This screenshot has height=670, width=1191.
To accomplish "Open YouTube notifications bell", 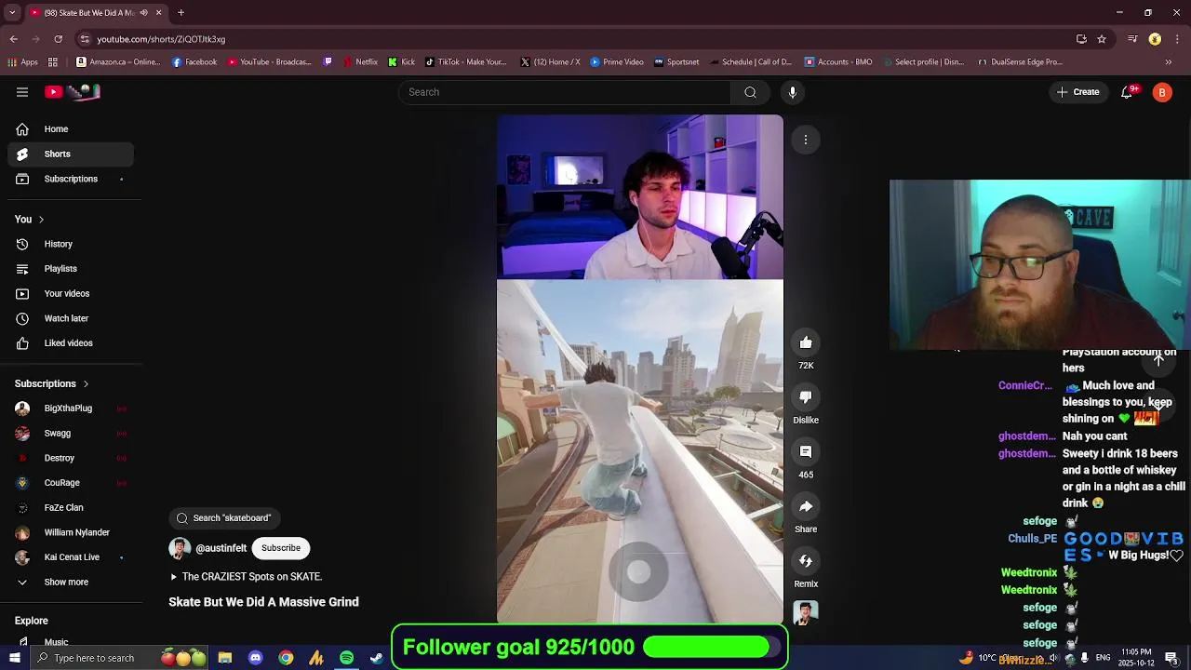I will pyautogui.click(x=1127, y=92).
